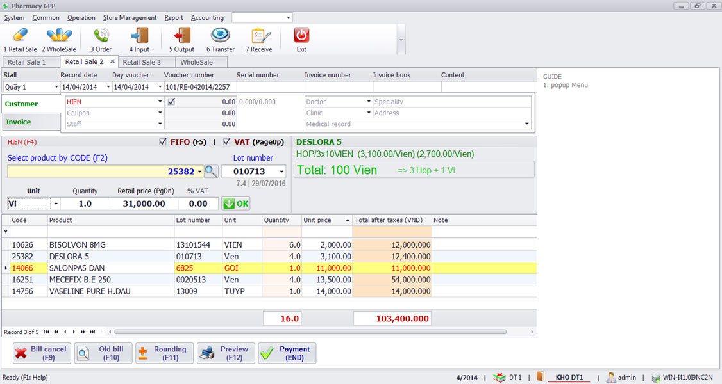722x384 pixels.
Task: Toggle the FIFO (F5) checkbox
Action: (162, 142)
